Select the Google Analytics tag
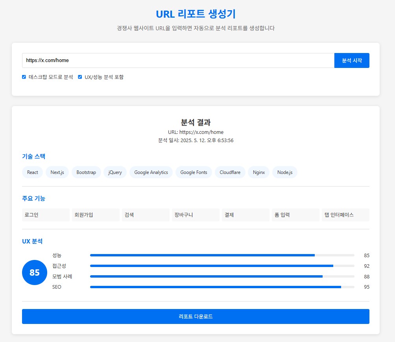This screenshot has height=342, width=395. [x=151, y=172]
